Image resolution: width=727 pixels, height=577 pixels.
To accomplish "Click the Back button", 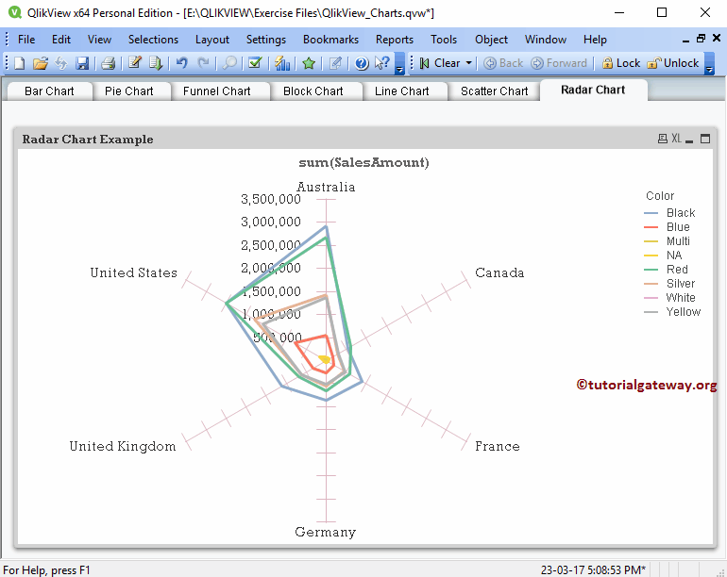I will click(x=503, y=63).
